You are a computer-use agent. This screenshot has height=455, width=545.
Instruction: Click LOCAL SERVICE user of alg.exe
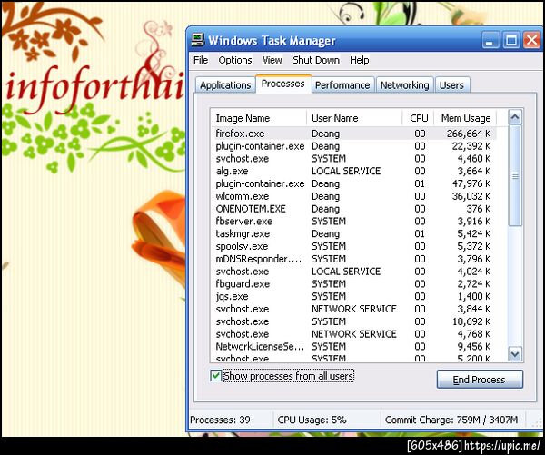[x=346, y=171]
